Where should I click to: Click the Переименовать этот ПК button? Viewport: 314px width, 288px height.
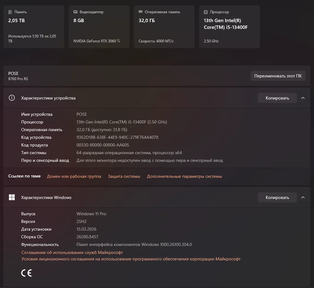[x=278, y=76]
